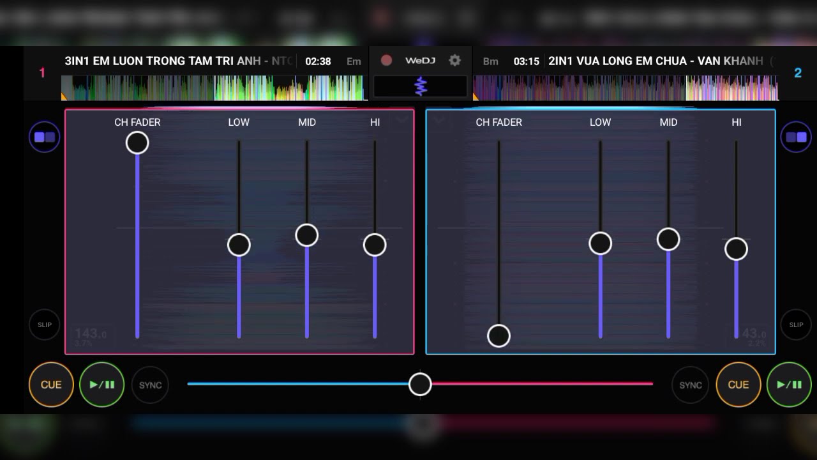Open WeDJ settings gear

(454, 61)
